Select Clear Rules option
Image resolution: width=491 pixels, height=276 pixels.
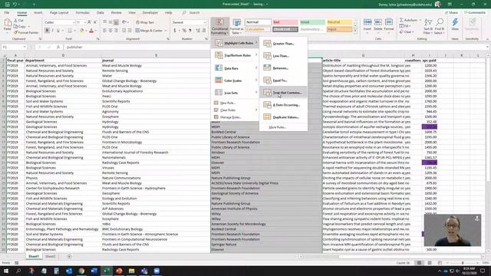[236, 110]
